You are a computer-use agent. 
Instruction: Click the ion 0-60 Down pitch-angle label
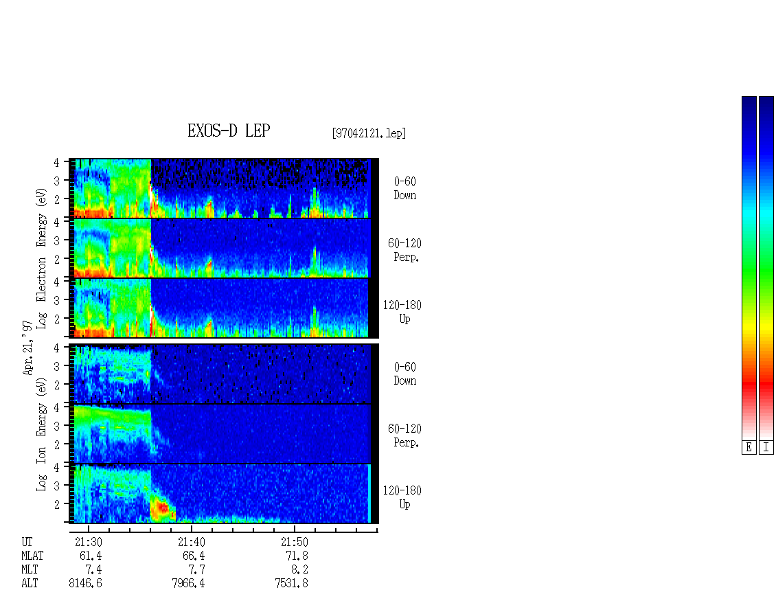405,374
